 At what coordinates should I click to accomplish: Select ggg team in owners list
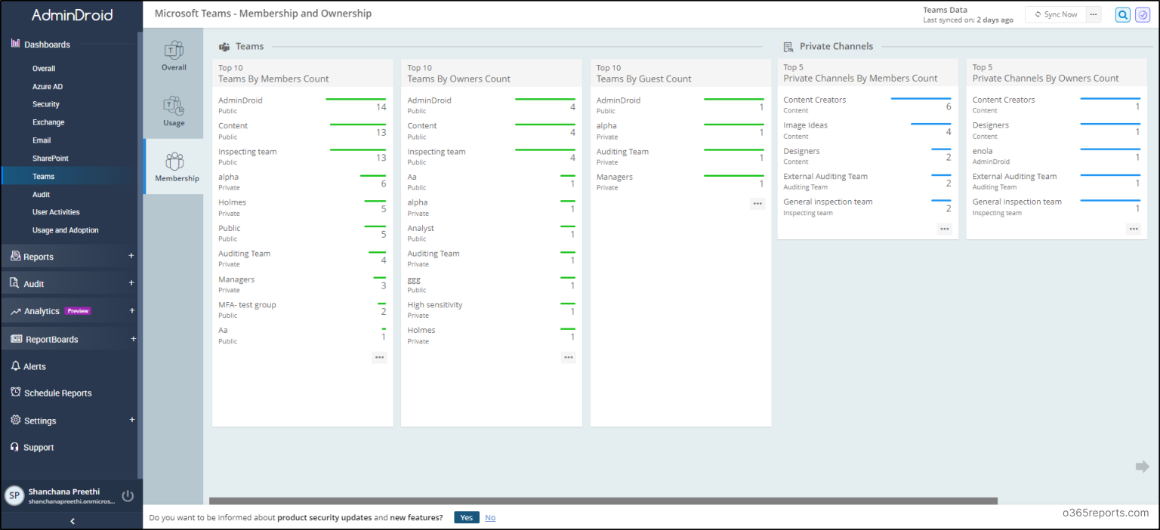[491, 284]
